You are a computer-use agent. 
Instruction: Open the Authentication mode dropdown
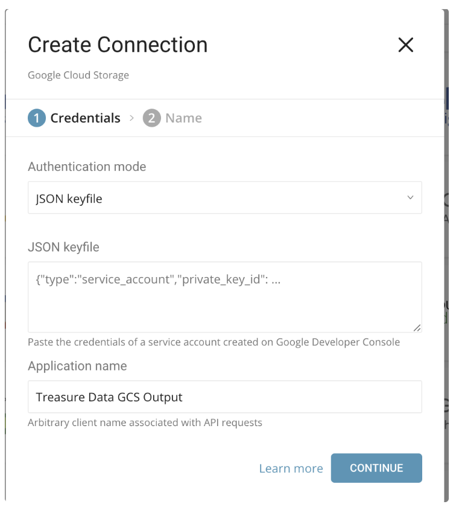point(224,198)
